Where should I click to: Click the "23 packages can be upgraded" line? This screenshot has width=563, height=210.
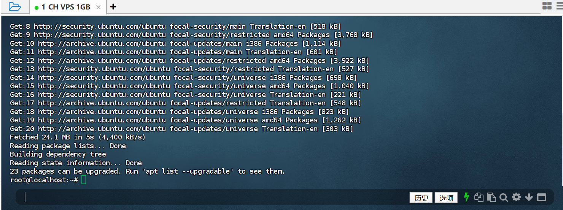coord(147,171)
